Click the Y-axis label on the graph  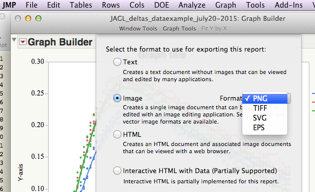click(20, 173)
